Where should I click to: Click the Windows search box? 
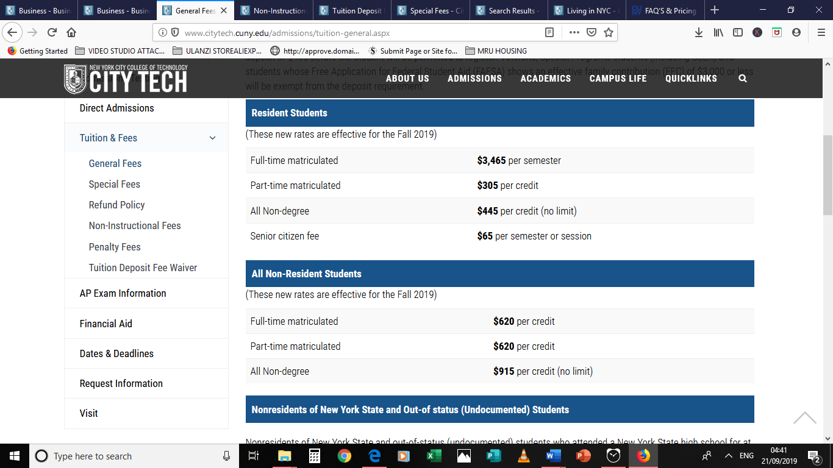click(133, 456)
